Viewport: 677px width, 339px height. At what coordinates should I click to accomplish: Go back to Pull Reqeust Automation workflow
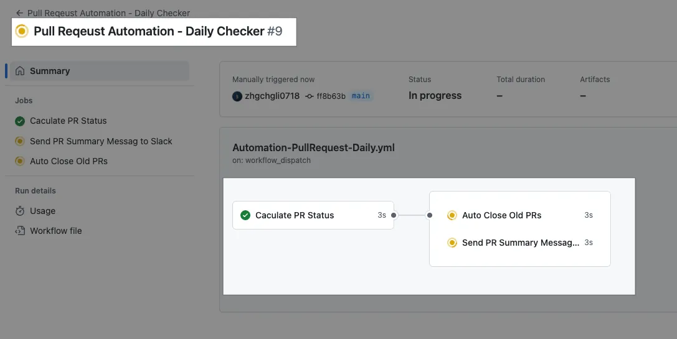pos(108,13)
